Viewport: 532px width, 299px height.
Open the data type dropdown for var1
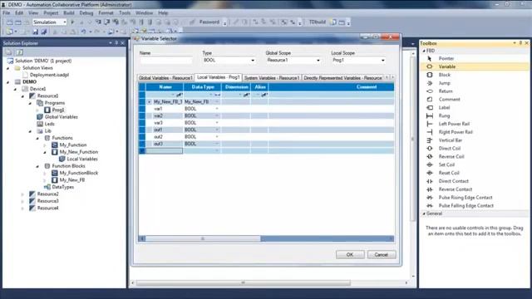pyautogui.click(x=217, y=109)
